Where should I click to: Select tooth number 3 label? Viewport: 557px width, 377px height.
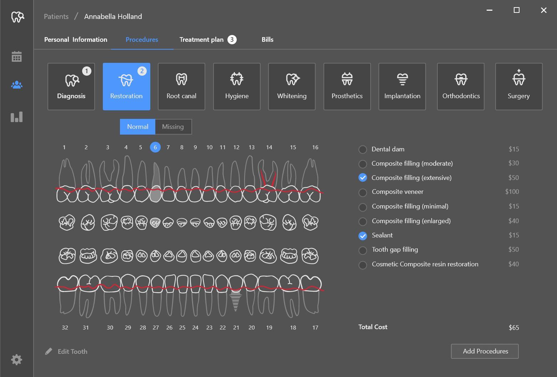tap(107, 147)
